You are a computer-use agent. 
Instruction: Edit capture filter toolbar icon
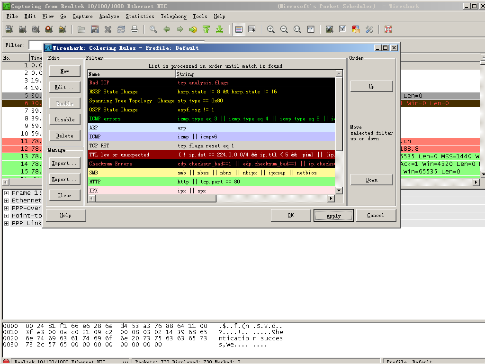[x=330, y=29]
